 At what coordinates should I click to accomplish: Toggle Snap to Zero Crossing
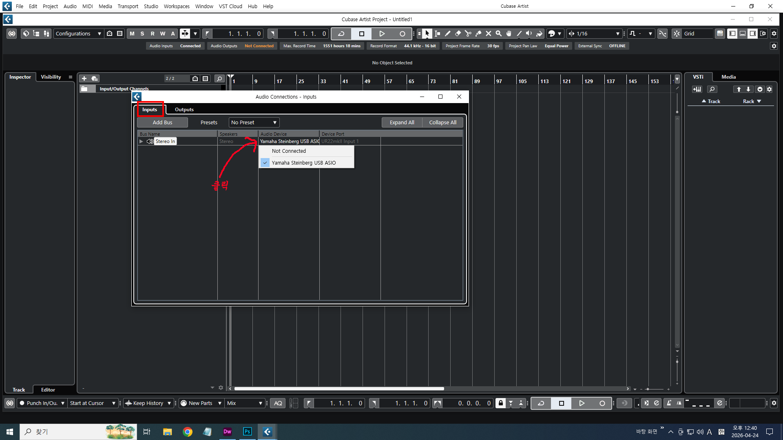(662, 33)
